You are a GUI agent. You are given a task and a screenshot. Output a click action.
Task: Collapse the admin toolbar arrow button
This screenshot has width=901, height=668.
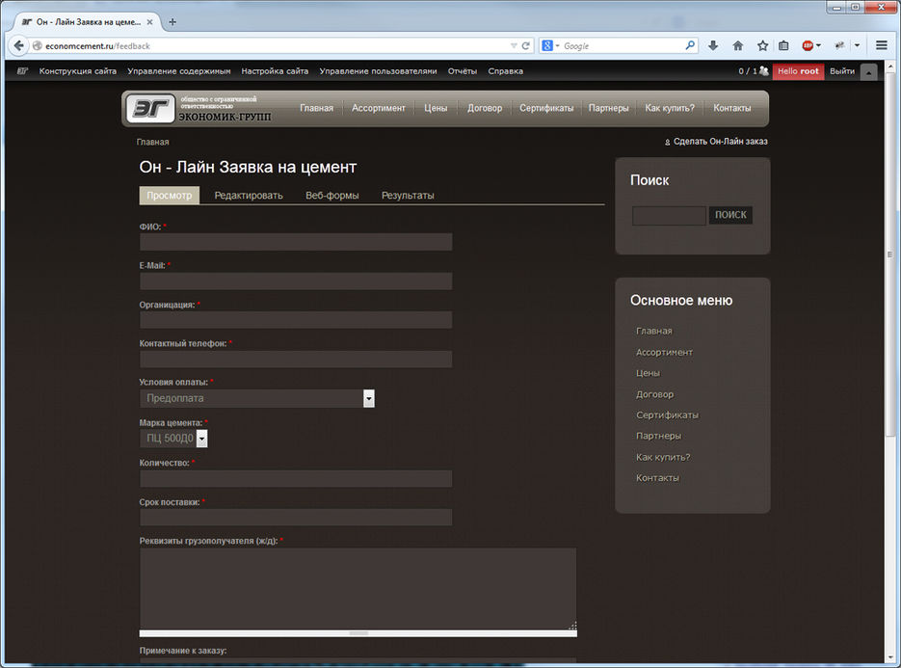pyautogui.click(x=869, y=72)
